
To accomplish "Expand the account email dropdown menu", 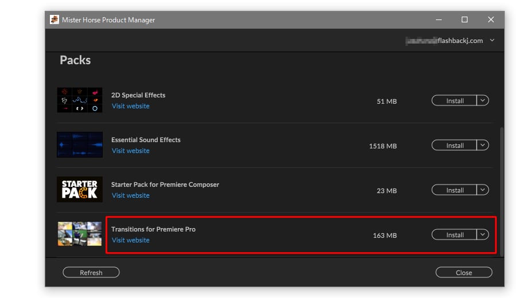I will pos(492,41).
